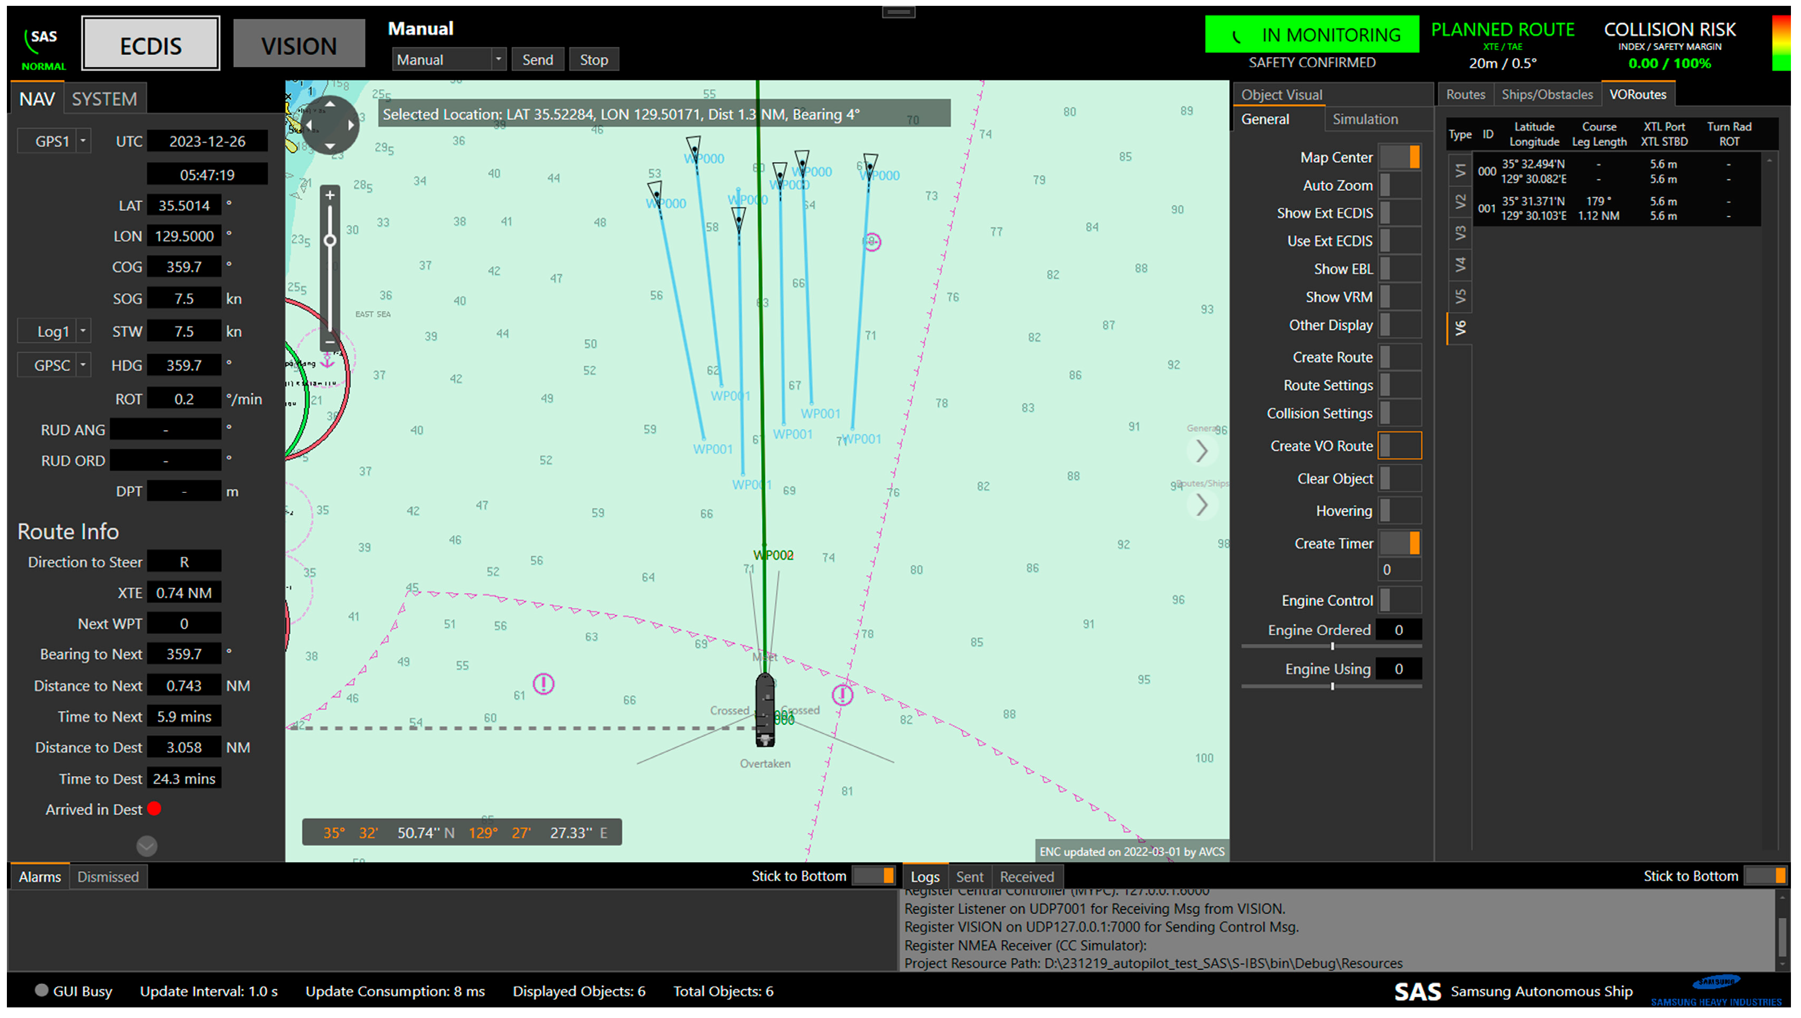Open the GPS1 source dropdown
Viewport: 1801px width, 1018px height.
83,141
